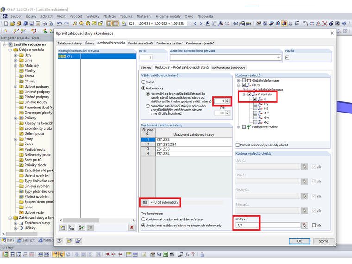Switch navigator to Zobrazit tab

26,240
